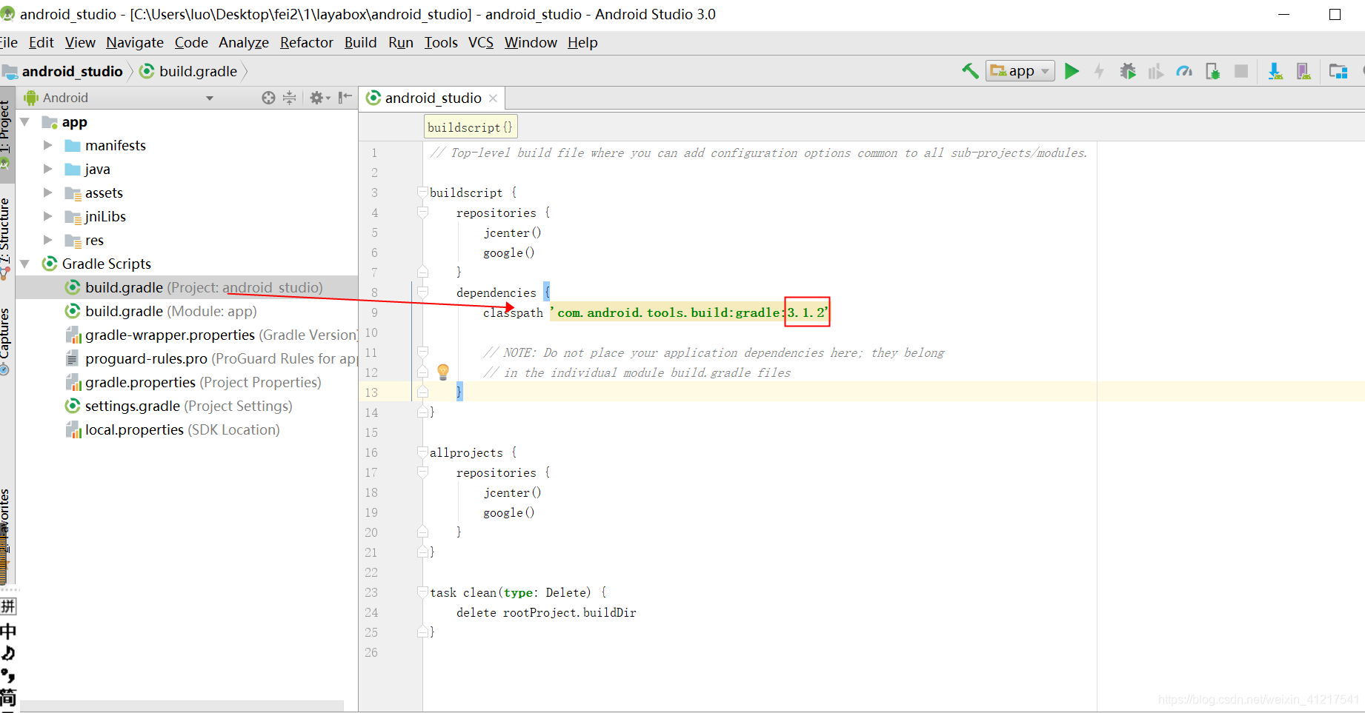Expand the res folder
The width and height of the screenshot is (1365, 713).
click(x=48, y=240)
